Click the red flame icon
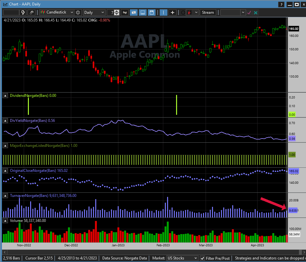Image resolution: width=306 pixels, height=262 pixels. click(189, 13)
